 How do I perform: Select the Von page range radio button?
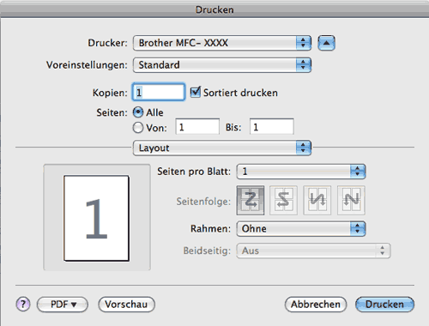pyautogui.click(x=138, y=128)
